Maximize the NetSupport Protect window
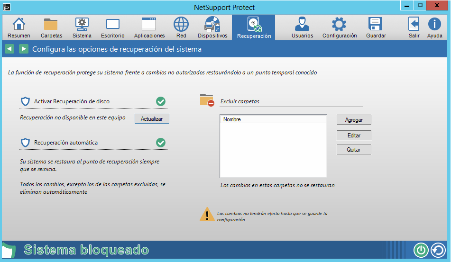The height and width of the screenshot is (262, 451). (420, 6)
